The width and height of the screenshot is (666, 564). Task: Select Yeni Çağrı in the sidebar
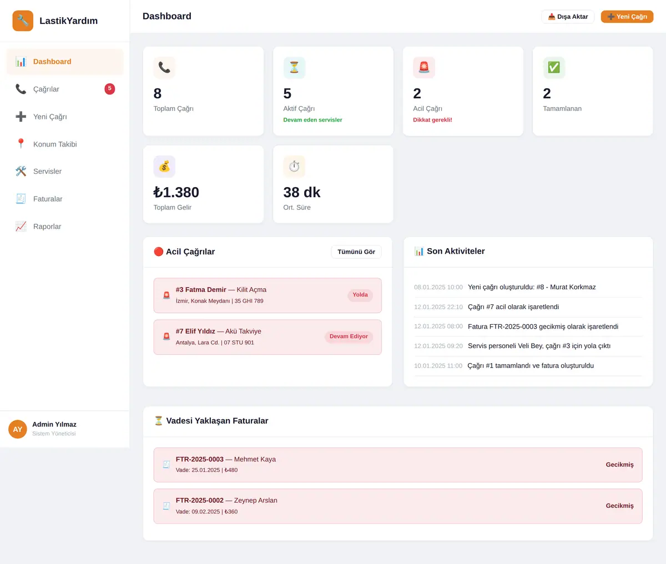[x=65, y=117]
